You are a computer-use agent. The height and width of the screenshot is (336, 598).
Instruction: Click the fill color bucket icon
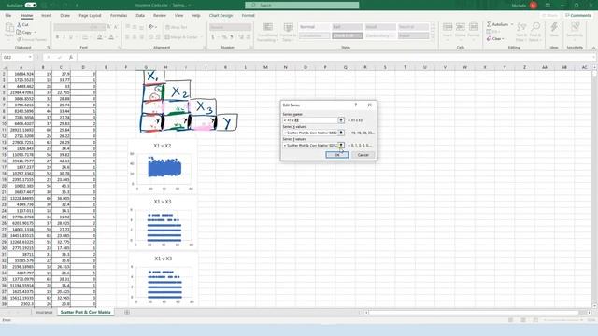[x=100, y=37]
